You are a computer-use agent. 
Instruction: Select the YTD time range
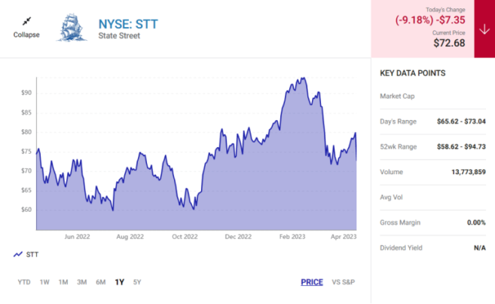click(24, 282)
